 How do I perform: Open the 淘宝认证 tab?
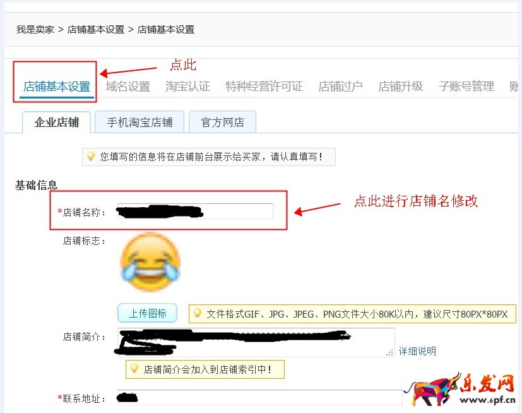point(187,87)
